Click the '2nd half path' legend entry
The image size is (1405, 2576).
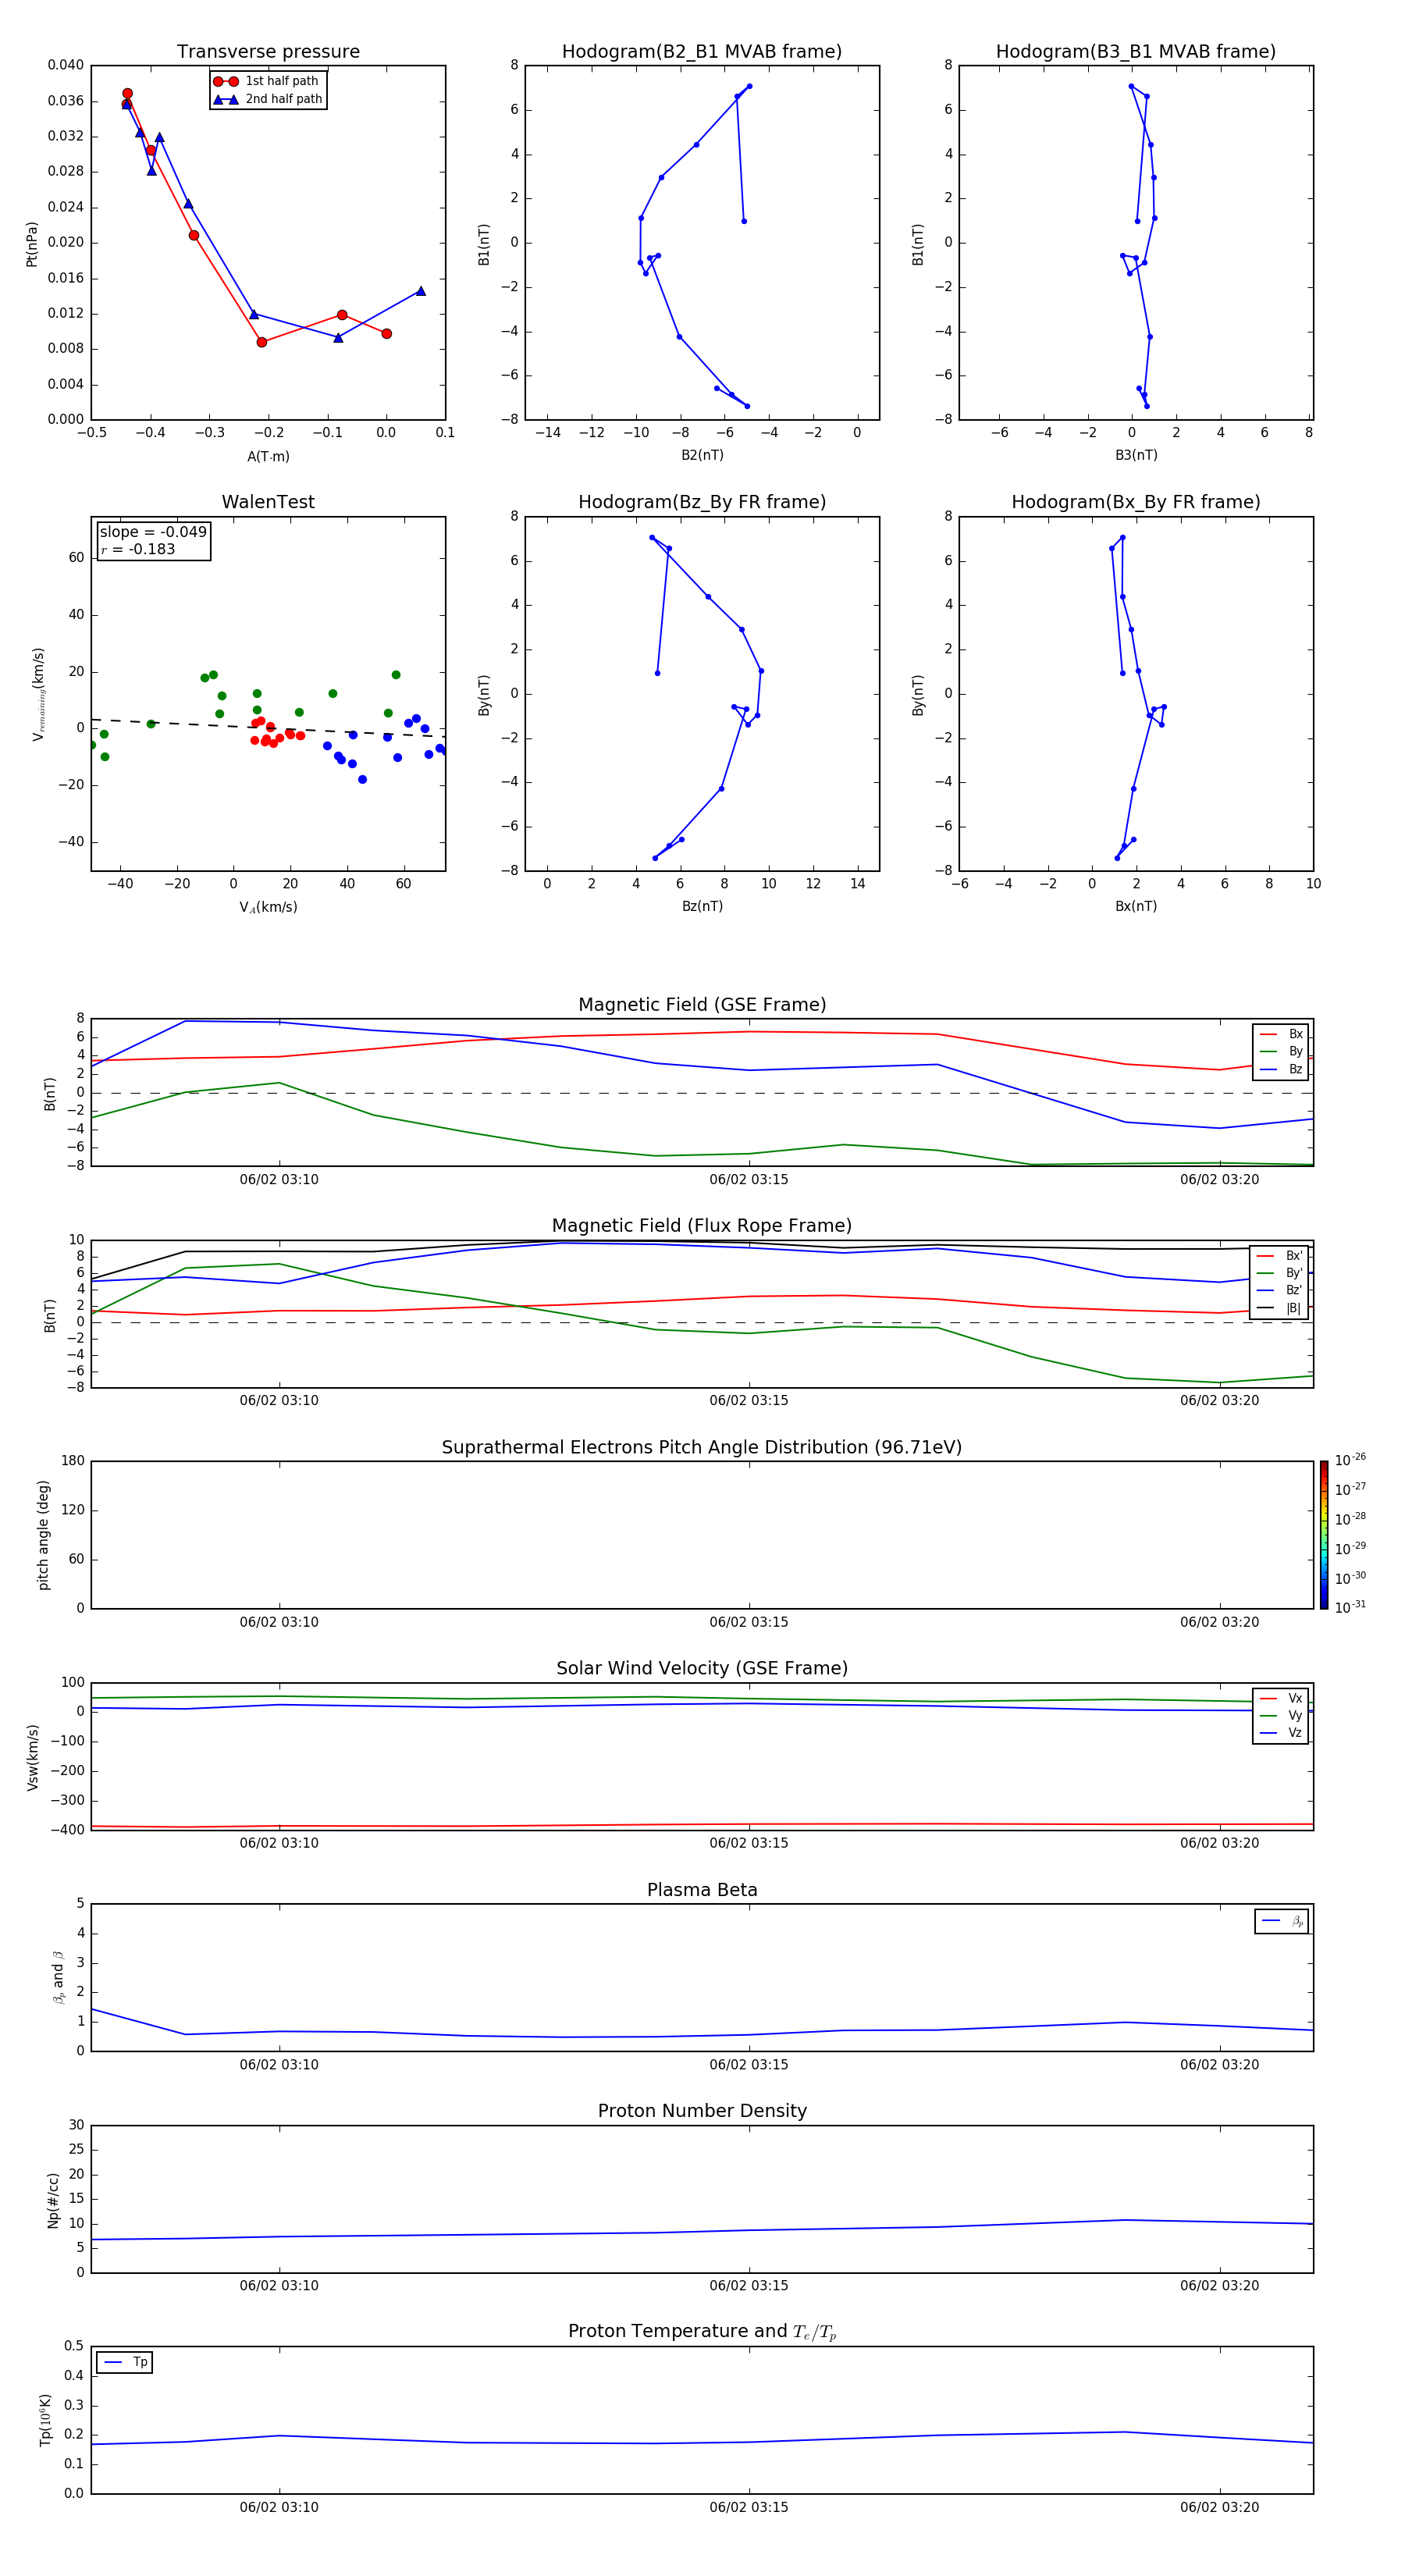pos(268,99)
